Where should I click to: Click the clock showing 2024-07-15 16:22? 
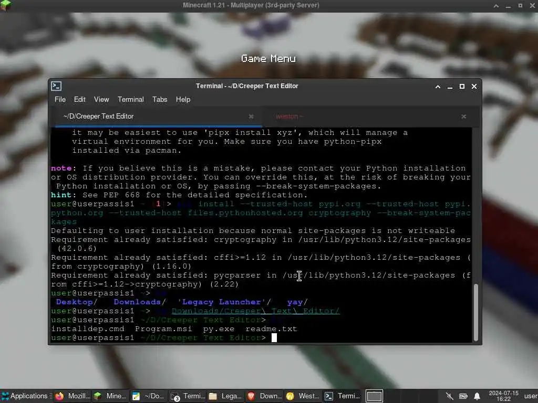coord(503,396)
